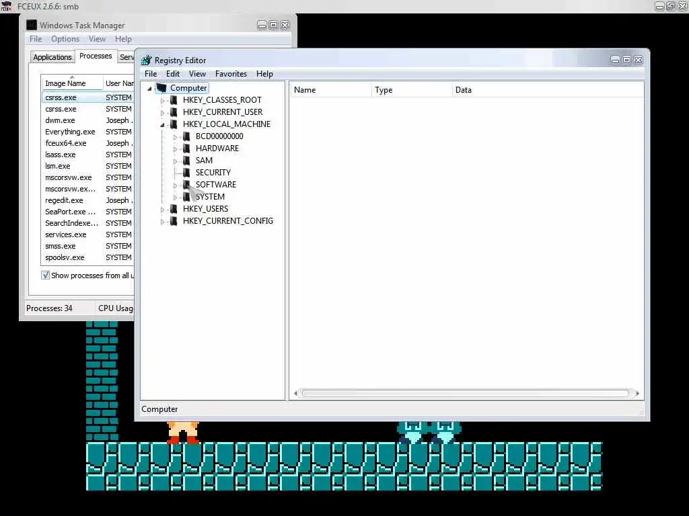Collapse the Computer root node arrow
This screenshot has height=516, width=689.
tap(149, 89)
